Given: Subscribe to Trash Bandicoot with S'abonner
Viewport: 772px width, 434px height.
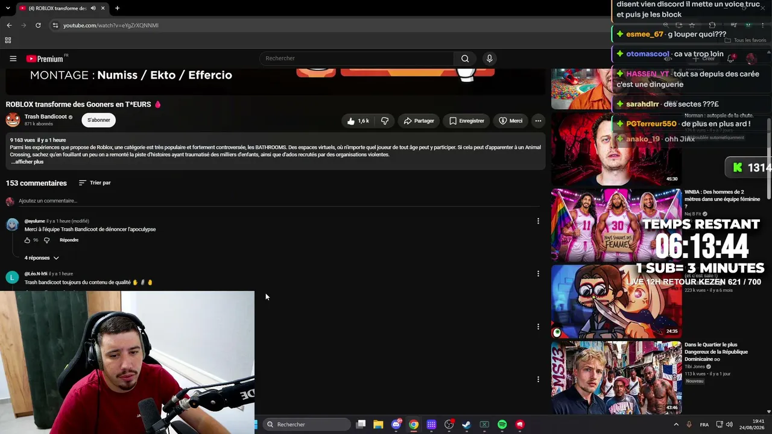Looking at the screenshot, I should point(98,120).
